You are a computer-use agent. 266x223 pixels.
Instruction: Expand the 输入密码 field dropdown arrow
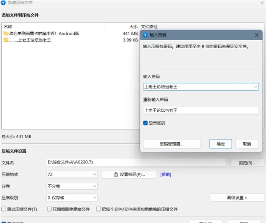[255, 87]
